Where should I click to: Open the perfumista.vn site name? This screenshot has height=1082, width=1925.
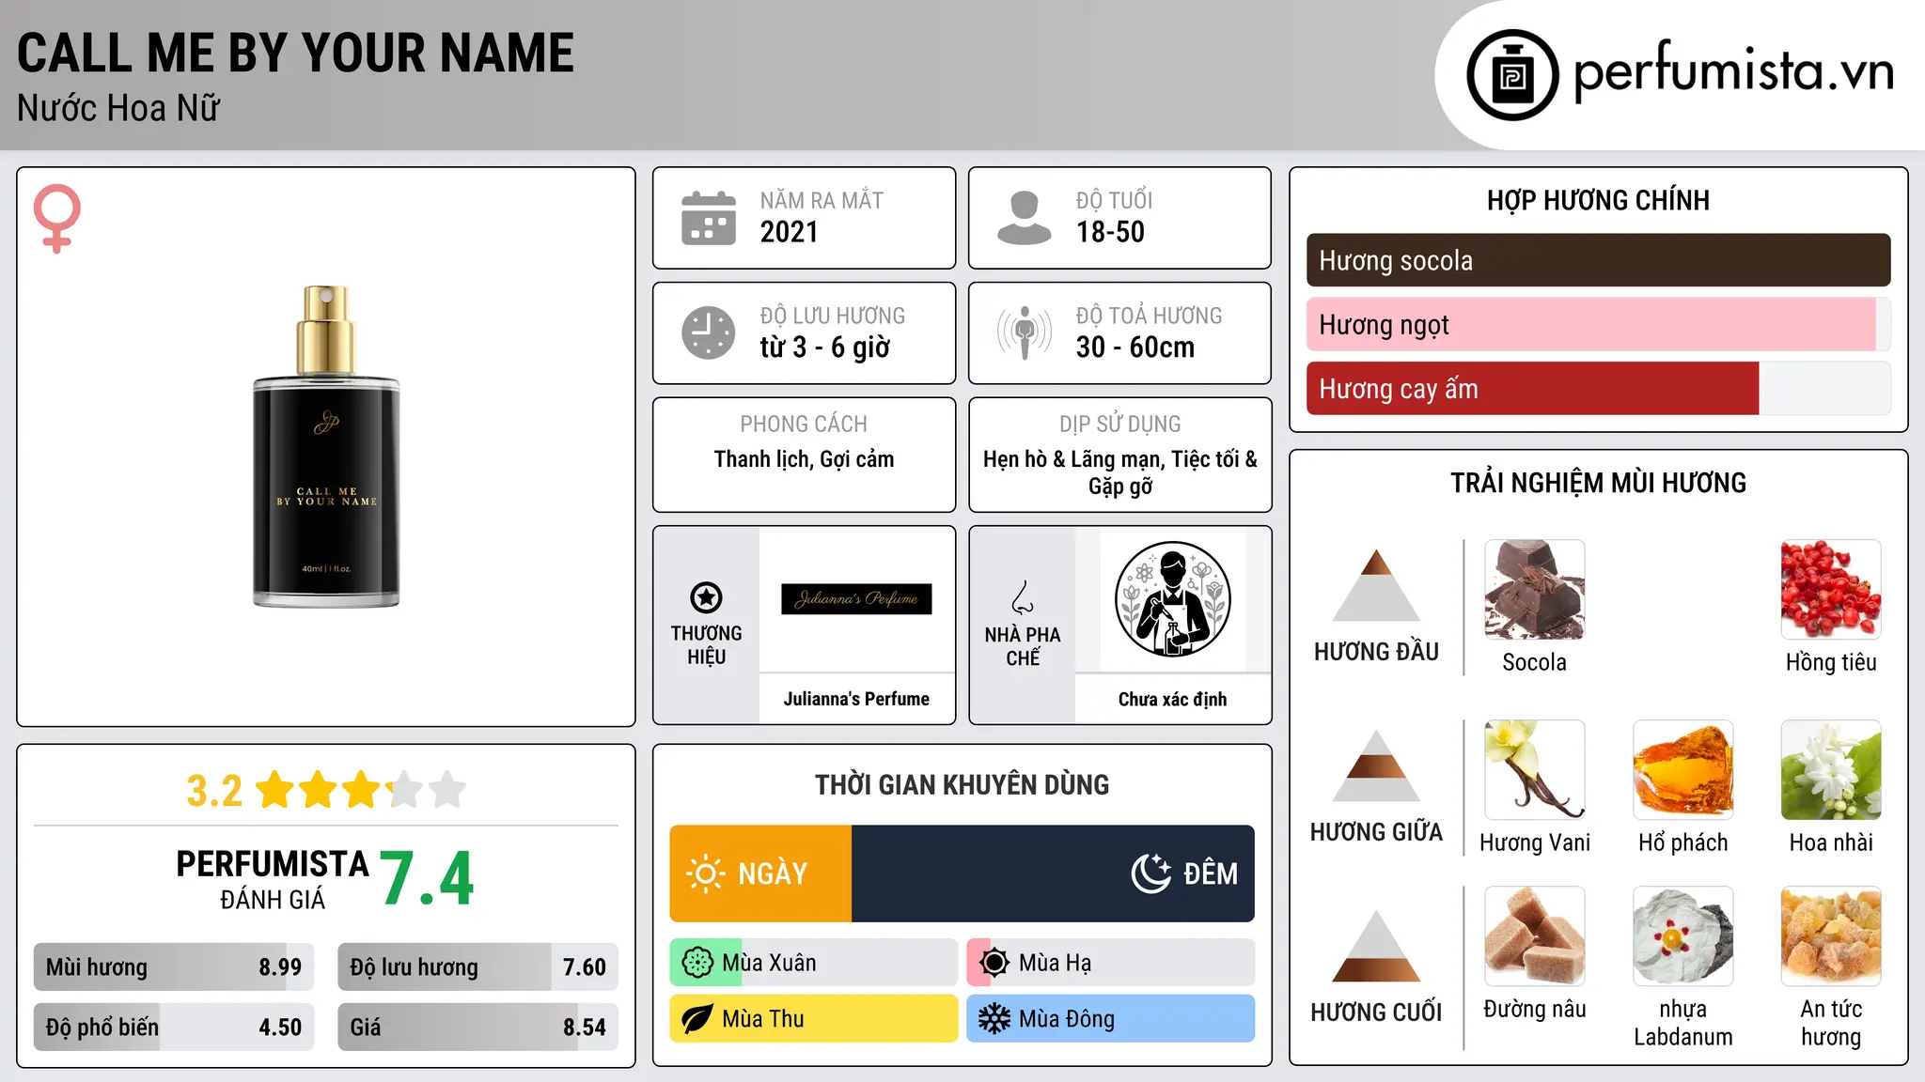[1733, 71]
